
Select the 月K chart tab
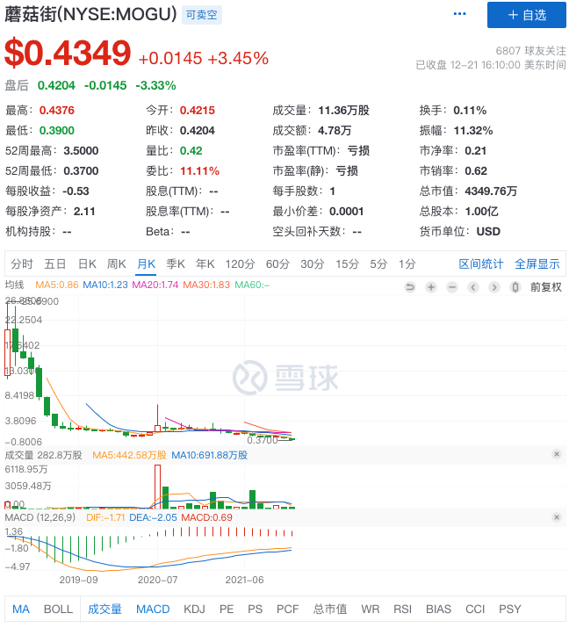click(x=146, y=264)
